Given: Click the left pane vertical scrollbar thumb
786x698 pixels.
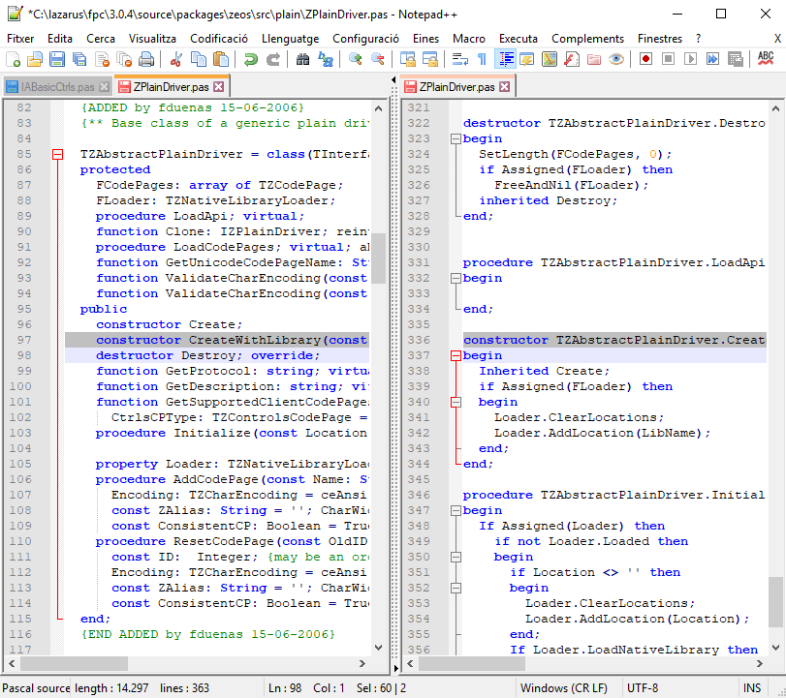Looking at the screenshot, I should click(379, 258).
